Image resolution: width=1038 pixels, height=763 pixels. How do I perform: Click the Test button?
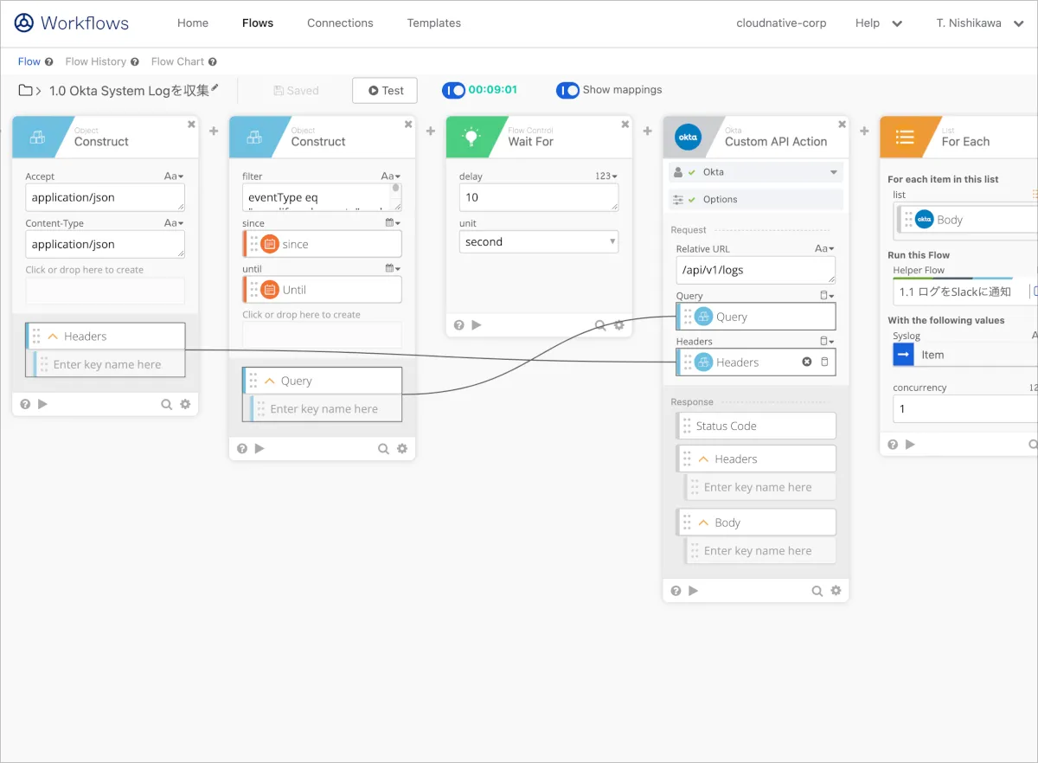385,90
